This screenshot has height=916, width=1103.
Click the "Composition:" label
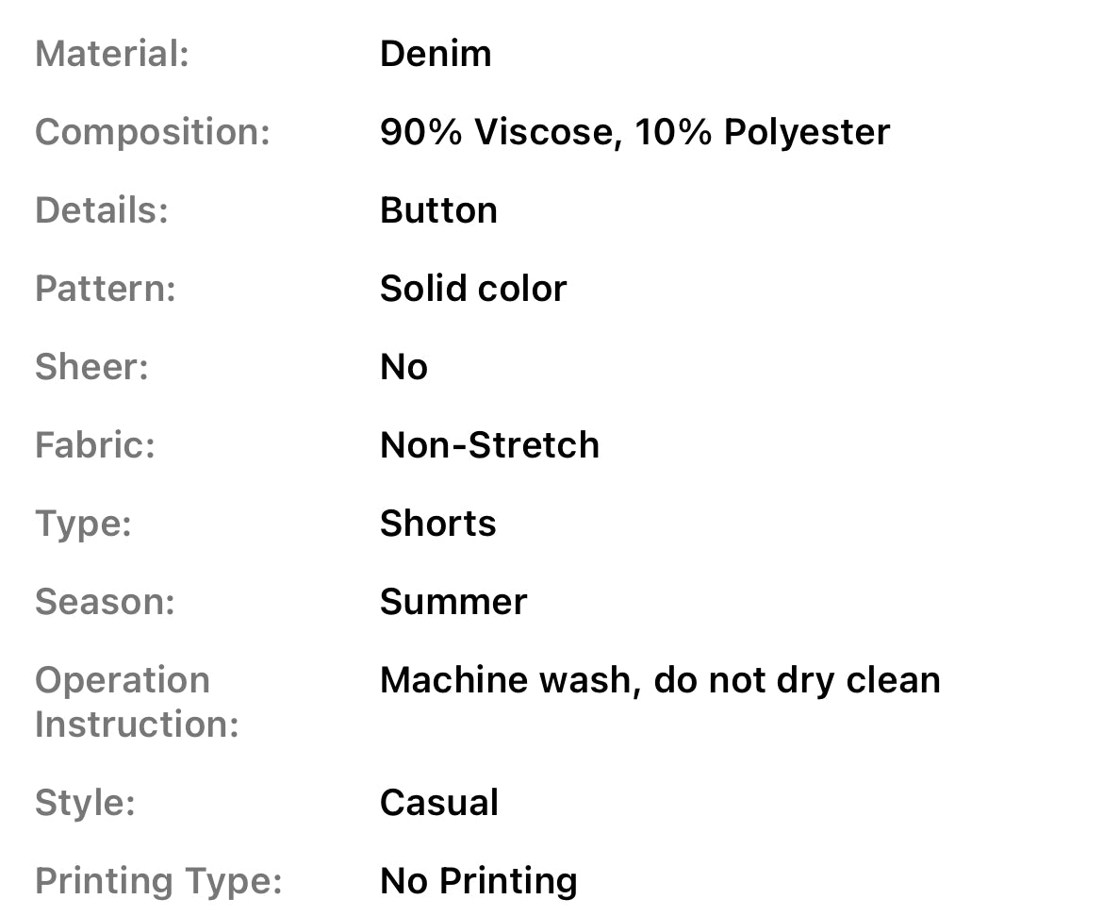[x=153, y=132]
